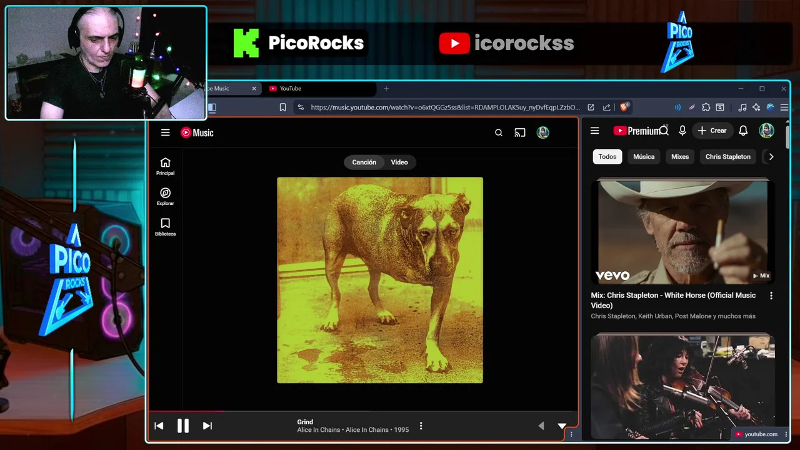Switch to Video view
800x450 pixels.
tap(399, 162)
